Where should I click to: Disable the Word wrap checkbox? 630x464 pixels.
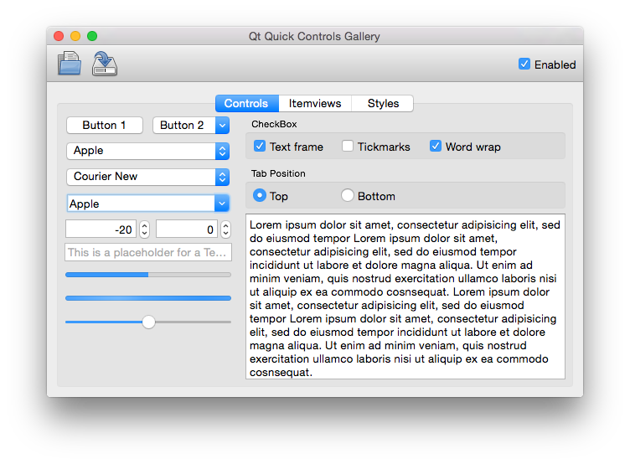[436, 147]
